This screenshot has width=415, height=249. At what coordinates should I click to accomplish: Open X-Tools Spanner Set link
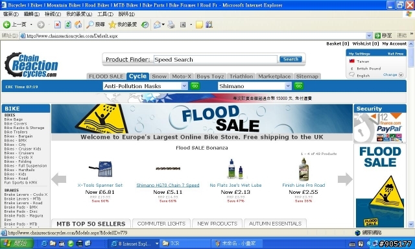pos(100,185)
